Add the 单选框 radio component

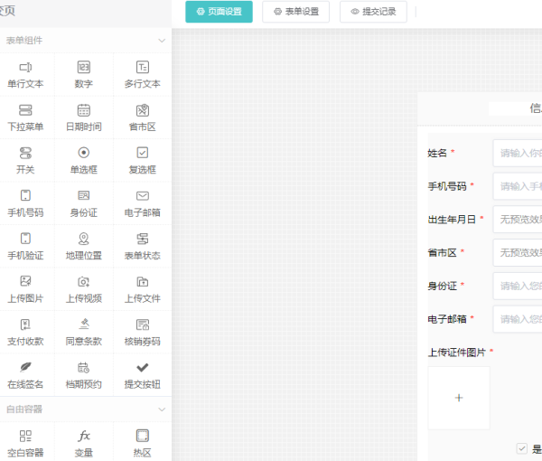click(84, 161)
